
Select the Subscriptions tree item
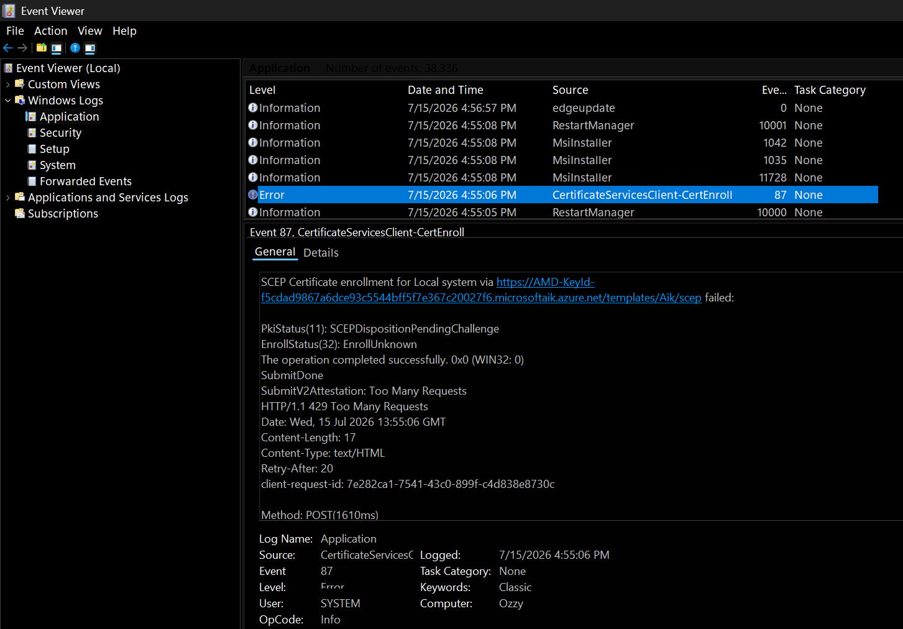pyautogui.click(x=63, y=213)
